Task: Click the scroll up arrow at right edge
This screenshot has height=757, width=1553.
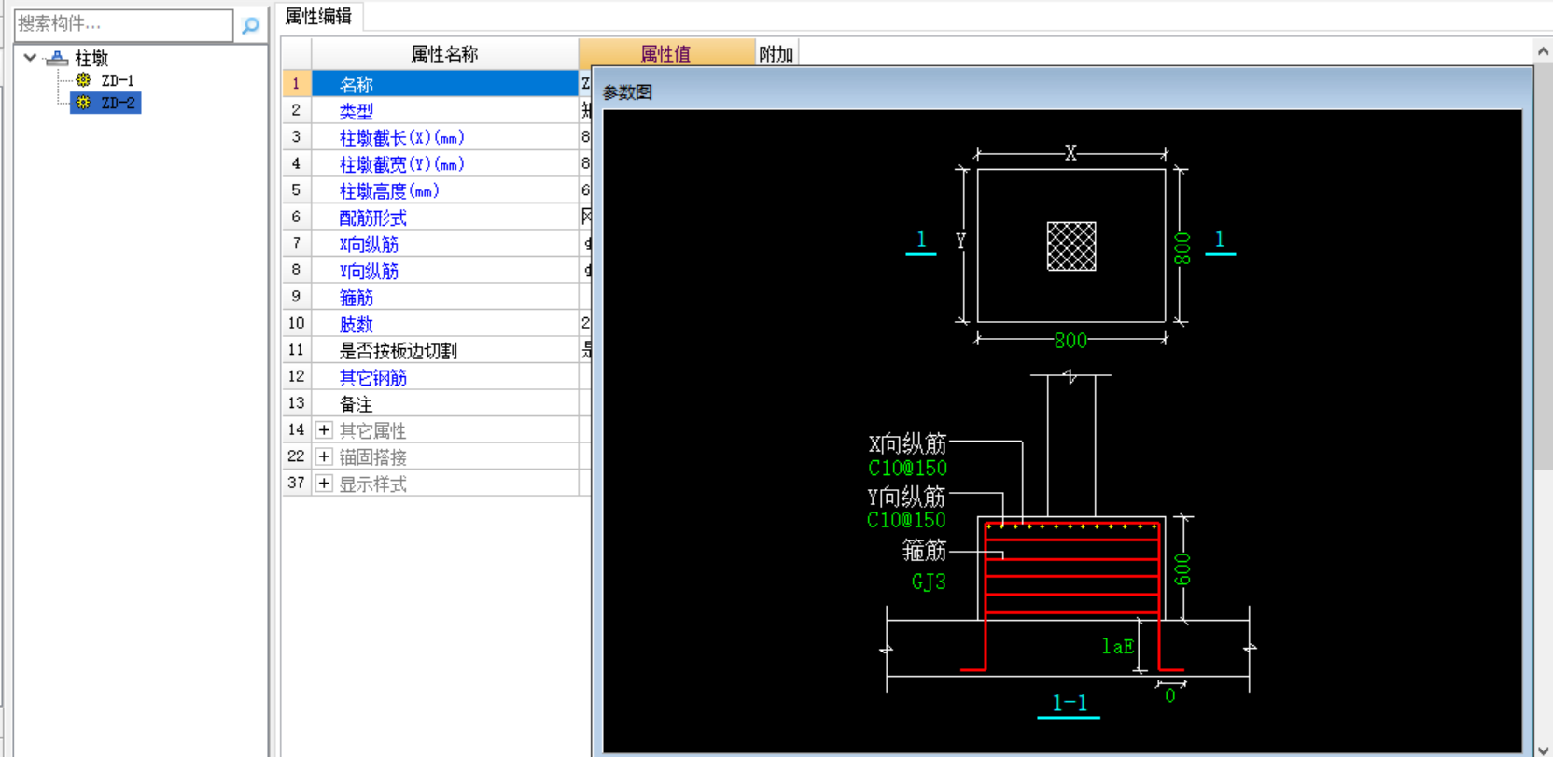Action: click(x=1544, y=52)
